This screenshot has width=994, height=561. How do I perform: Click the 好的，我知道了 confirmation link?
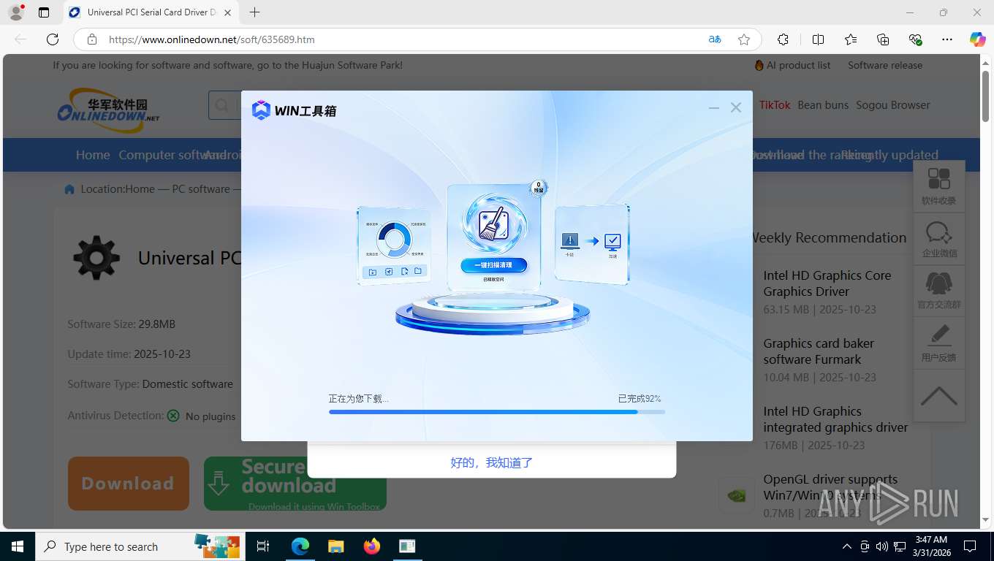[492, 462]
